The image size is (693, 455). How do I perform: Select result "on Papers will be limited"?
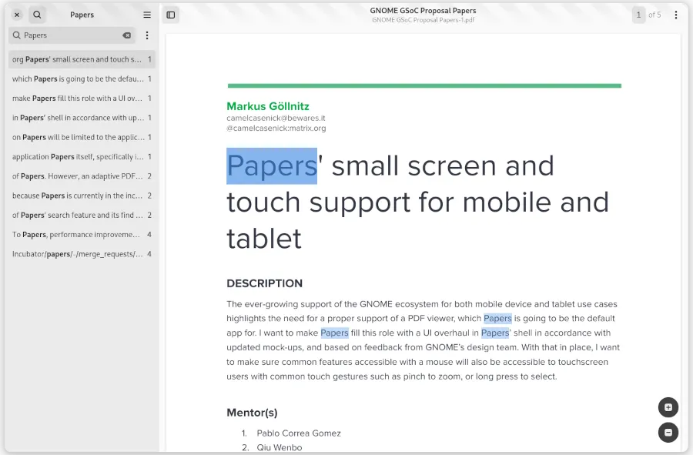click(82, 137)
